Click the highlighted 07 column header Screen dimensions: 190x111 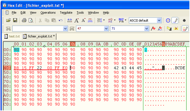point(73,44)
